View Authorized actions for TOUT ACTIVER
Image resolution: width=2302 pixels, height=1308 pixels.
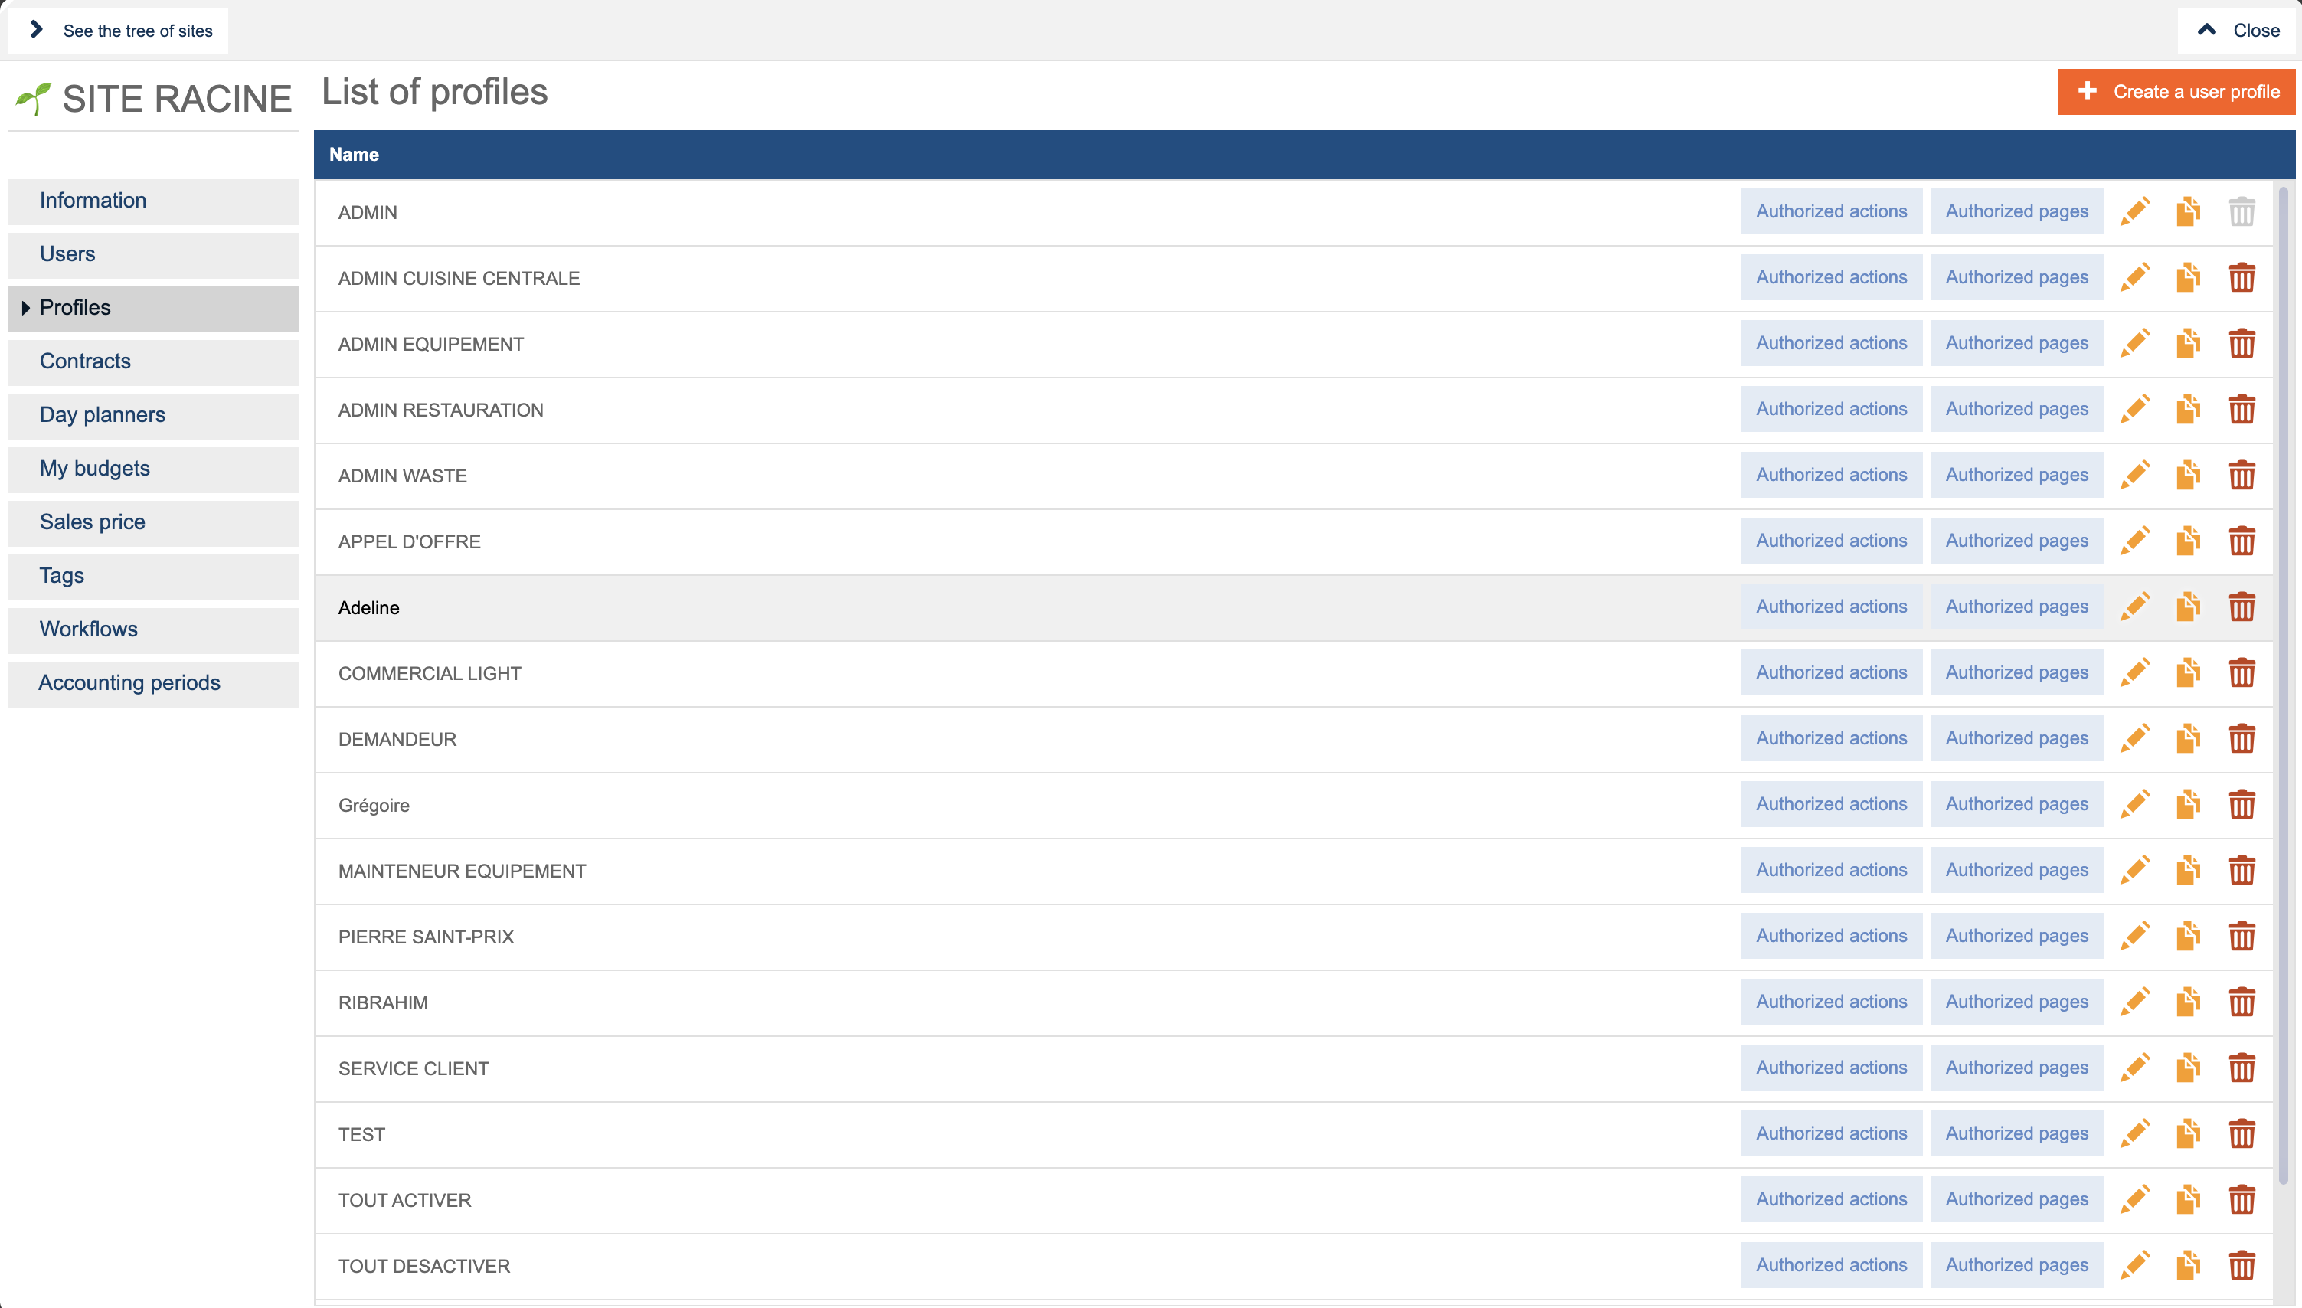[x=1831, y=1199]
